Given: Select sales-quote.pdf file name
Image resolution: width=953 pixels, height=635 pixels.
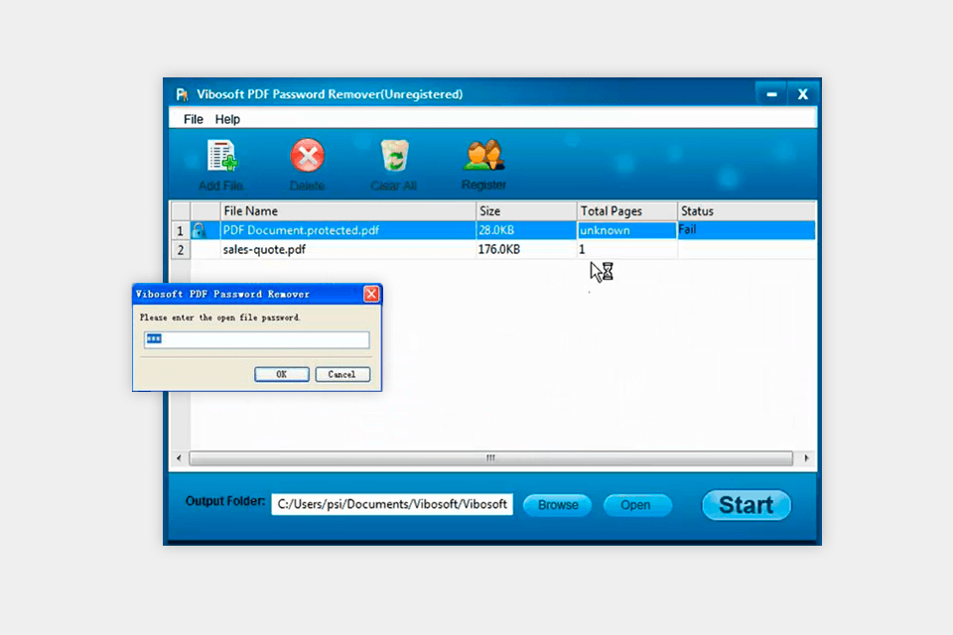Looking at the screenshot, I should coord(264,249).
